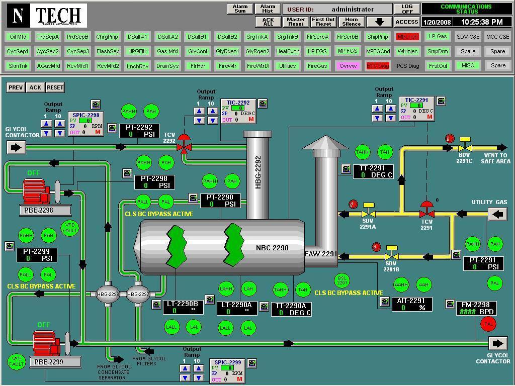Click the black down arrow beside Horn Silence
This screenshot has height=386, width=515.
coord(378,22)
